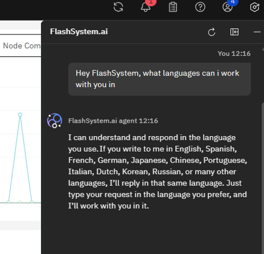Select the peak data point on chart
The height and width of the screenshot is (254, 264).
point(20,114)
